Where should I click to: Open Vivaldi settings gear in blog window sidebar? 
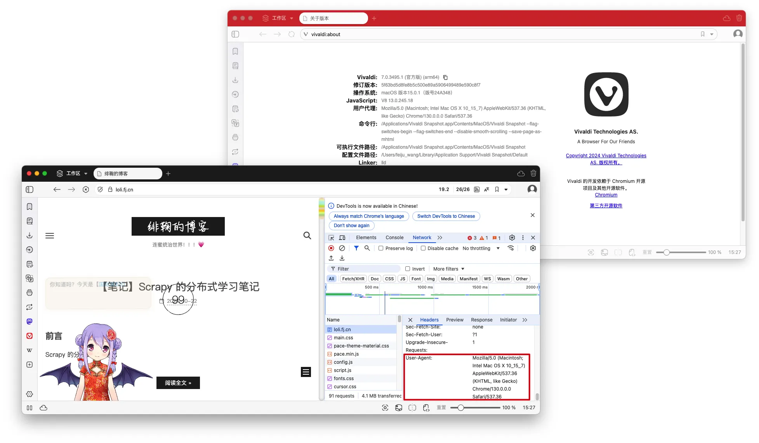(x=30, y=394)
